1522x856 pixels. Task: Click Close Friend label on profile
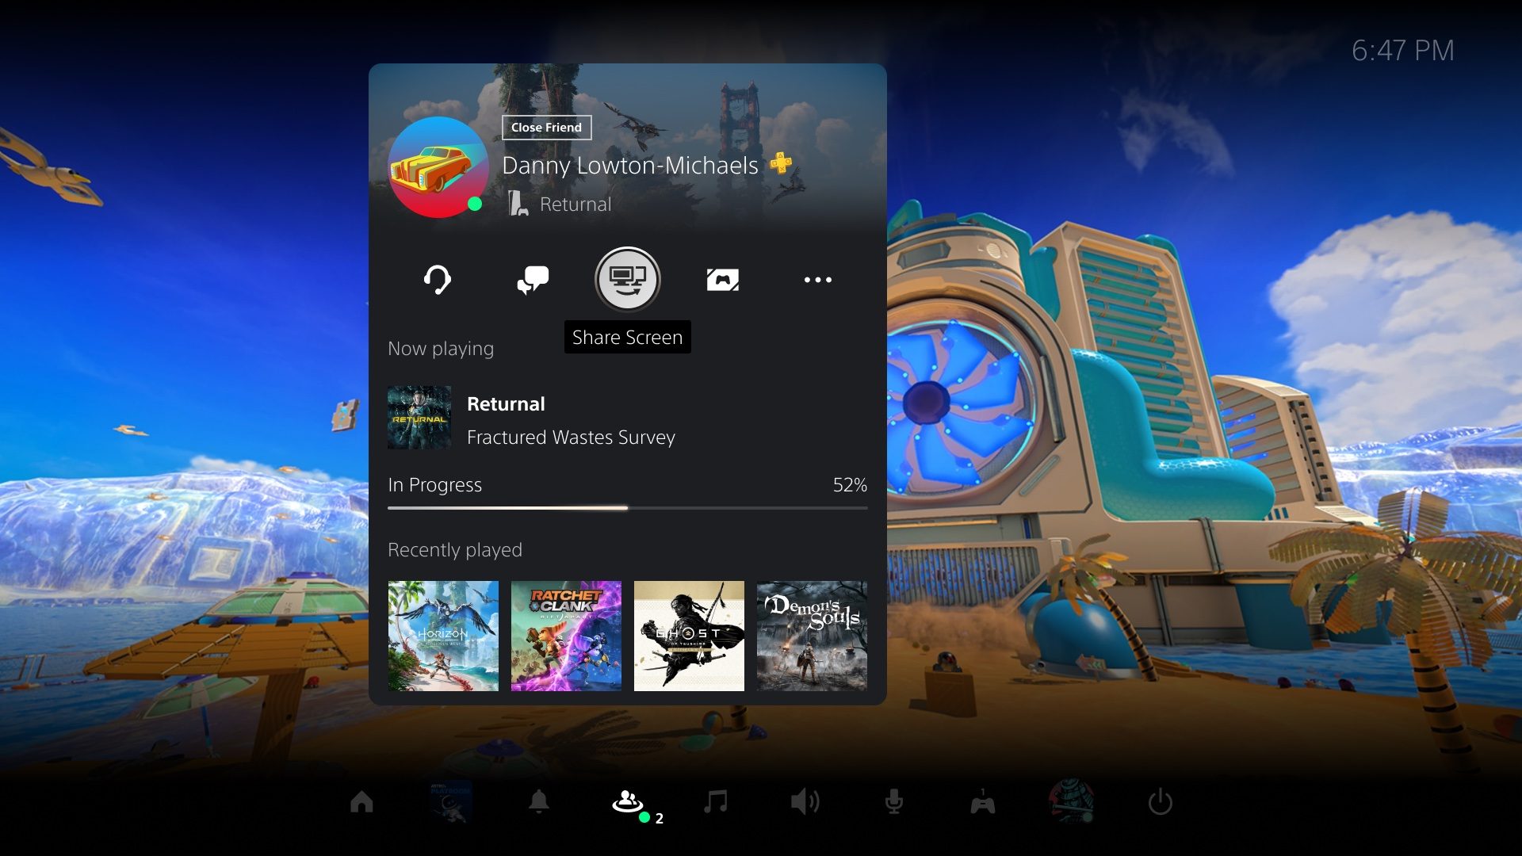545,127
